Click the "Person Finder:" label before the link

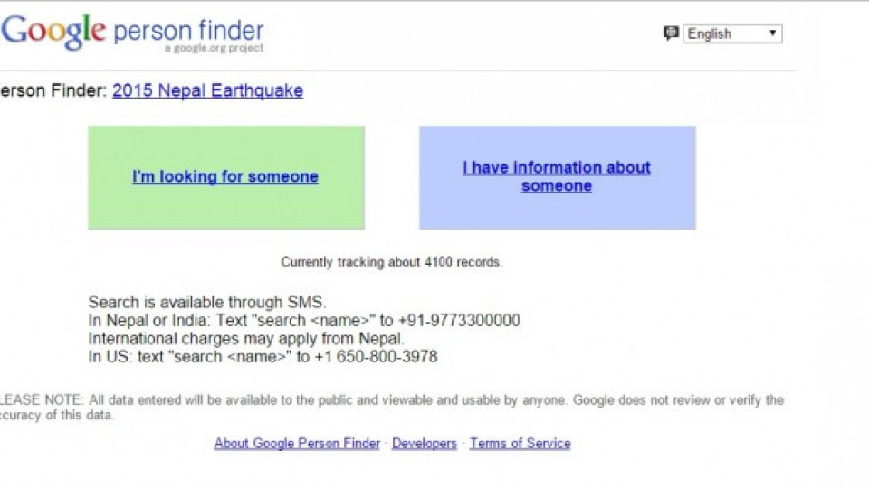pyautogui.click(x=53, y=90)
